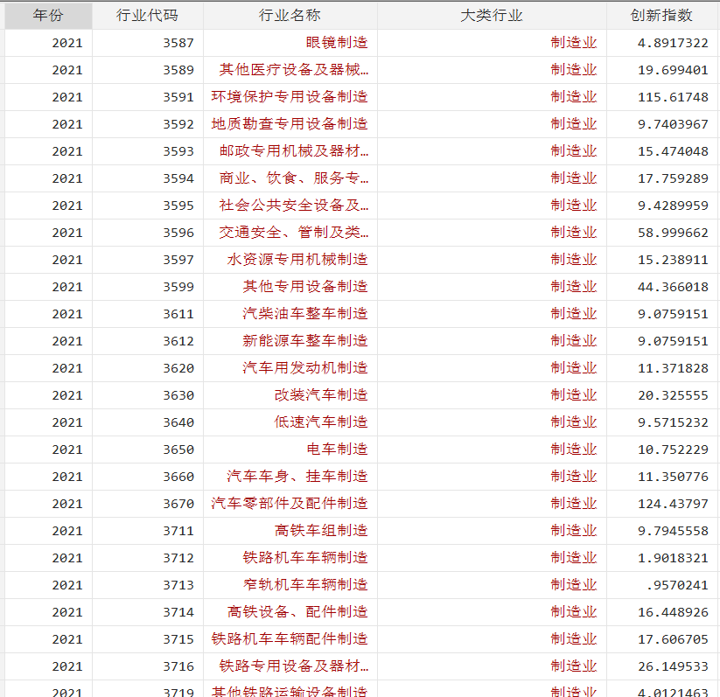The image size is (720, 697).
Task: Click the 电车制造 cell
Action: [290, 450]
